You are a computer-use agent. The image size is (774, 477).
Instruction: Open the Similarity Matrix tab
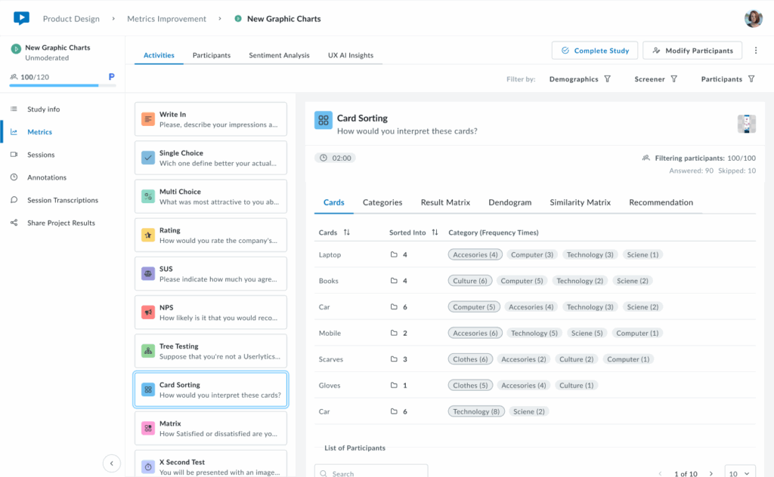(580, 202)
